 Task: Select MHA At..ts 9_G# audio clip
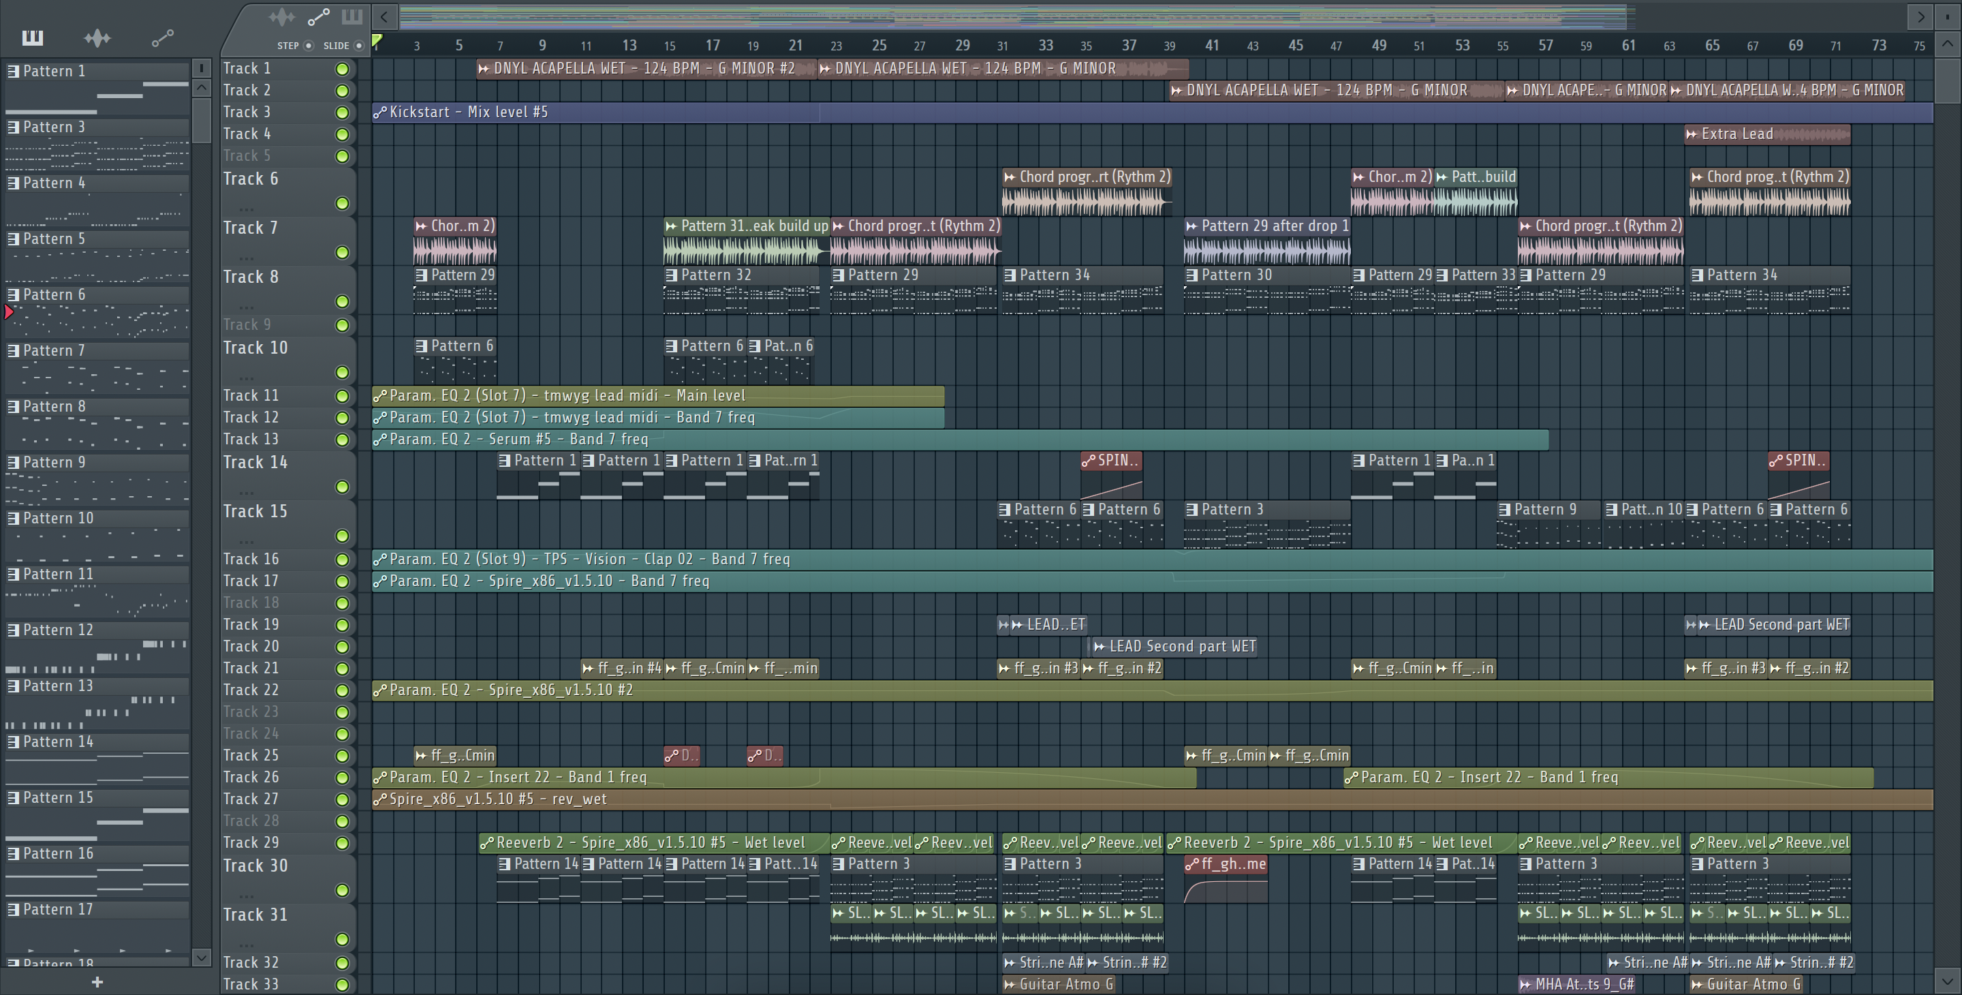tap(1576, 984)
